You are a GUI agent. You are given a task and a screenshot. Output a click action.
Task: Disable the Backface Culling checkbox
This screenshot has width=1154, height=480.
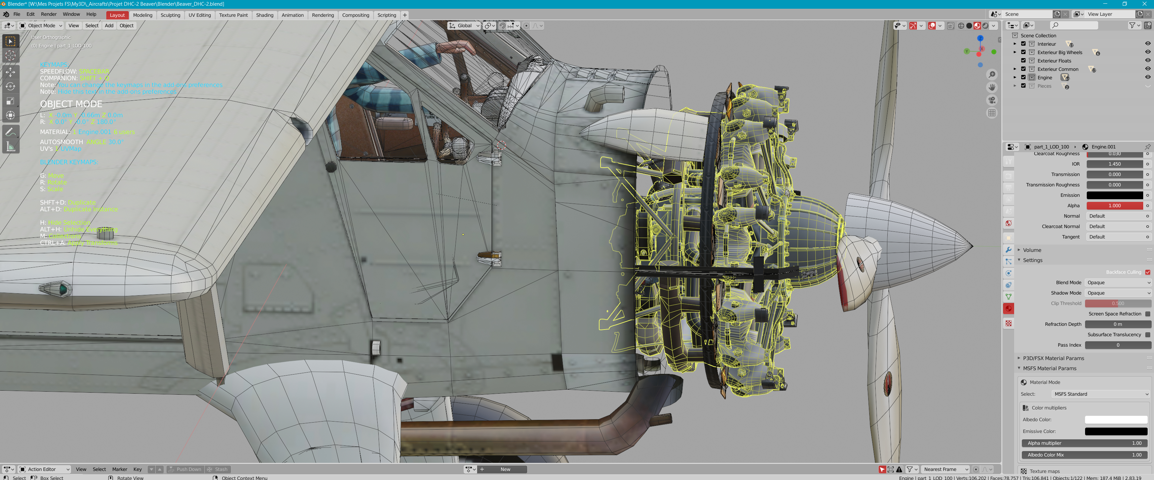coord(1148,272)
